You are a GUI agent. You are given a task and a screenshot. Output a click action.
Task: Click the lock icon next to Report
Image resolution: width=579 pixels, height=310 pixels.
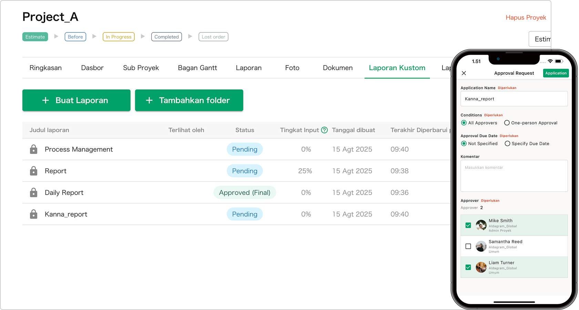33,171
